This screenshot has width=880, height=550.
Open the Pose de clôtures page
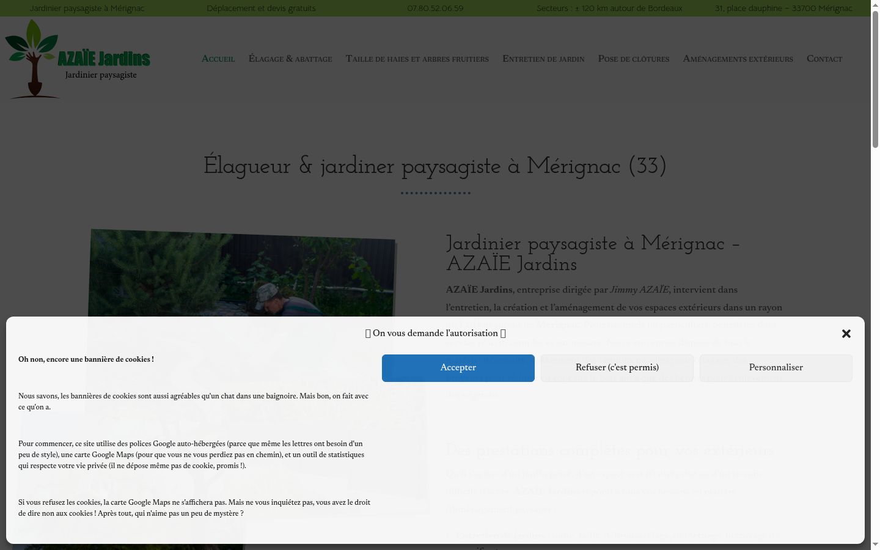[x=634, y=59]
